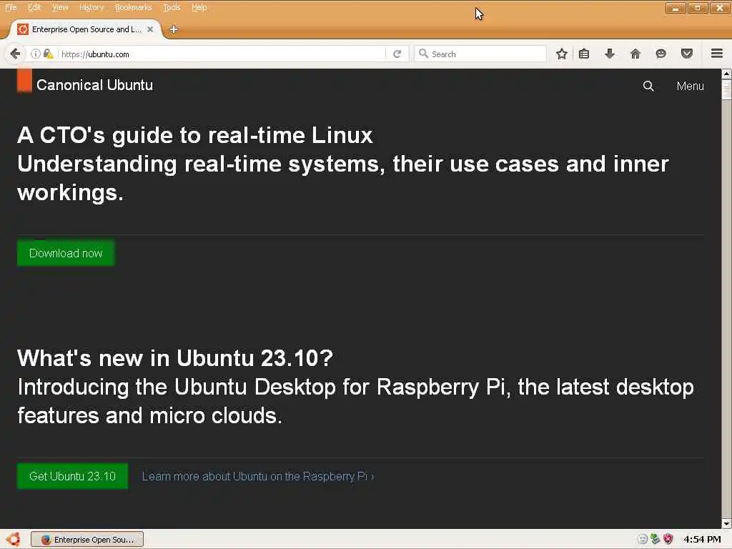
Task: Open the View menu
Action: coord(60,7)
